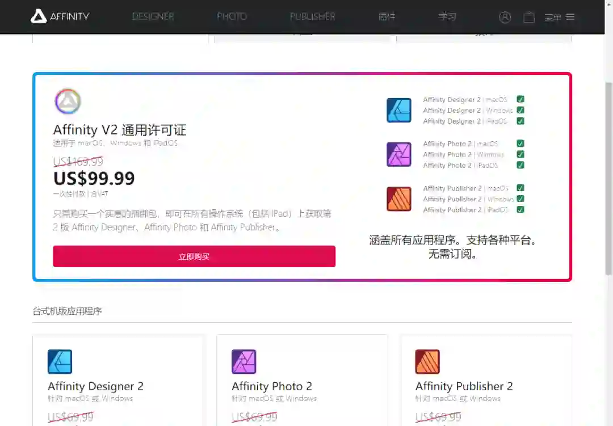The width and height of the screenshot is (613, 426).
Task: Click the Affinity V2 通用许可证 heading
Action: tap(120, 130)
